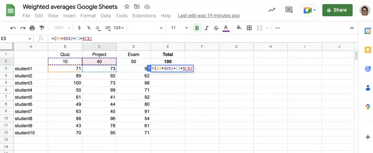
Task: Click the document title text
Action: click(x=70, y=7)
